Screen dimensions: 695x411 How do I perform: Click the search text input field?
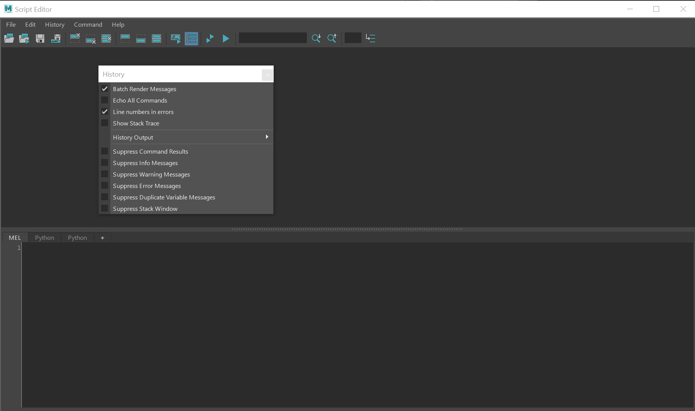(x=273, y=38)
